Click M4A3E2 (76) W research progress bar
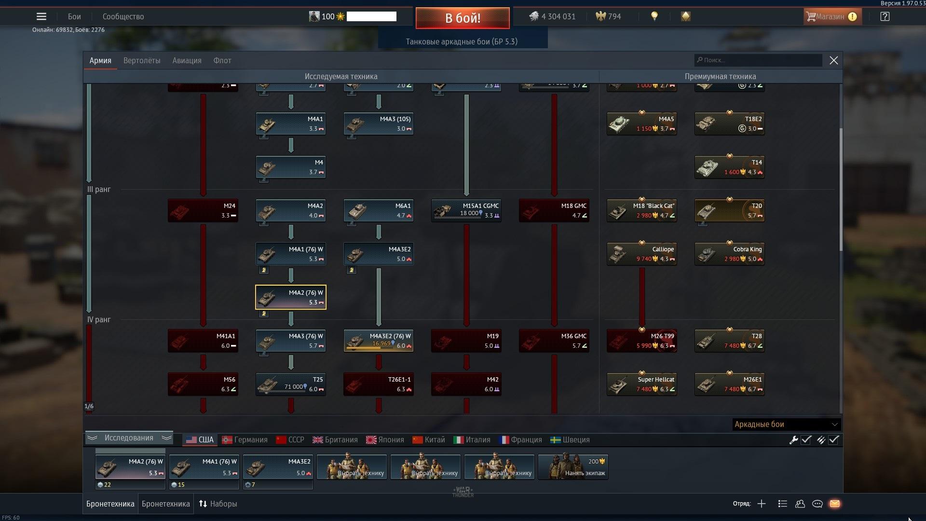 pos(369,348)
